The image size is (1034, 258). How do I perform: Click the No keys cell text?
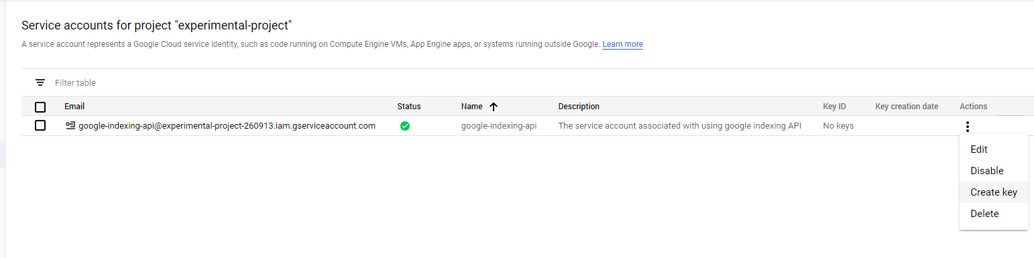pyautogui.click(x=838, y=126)
